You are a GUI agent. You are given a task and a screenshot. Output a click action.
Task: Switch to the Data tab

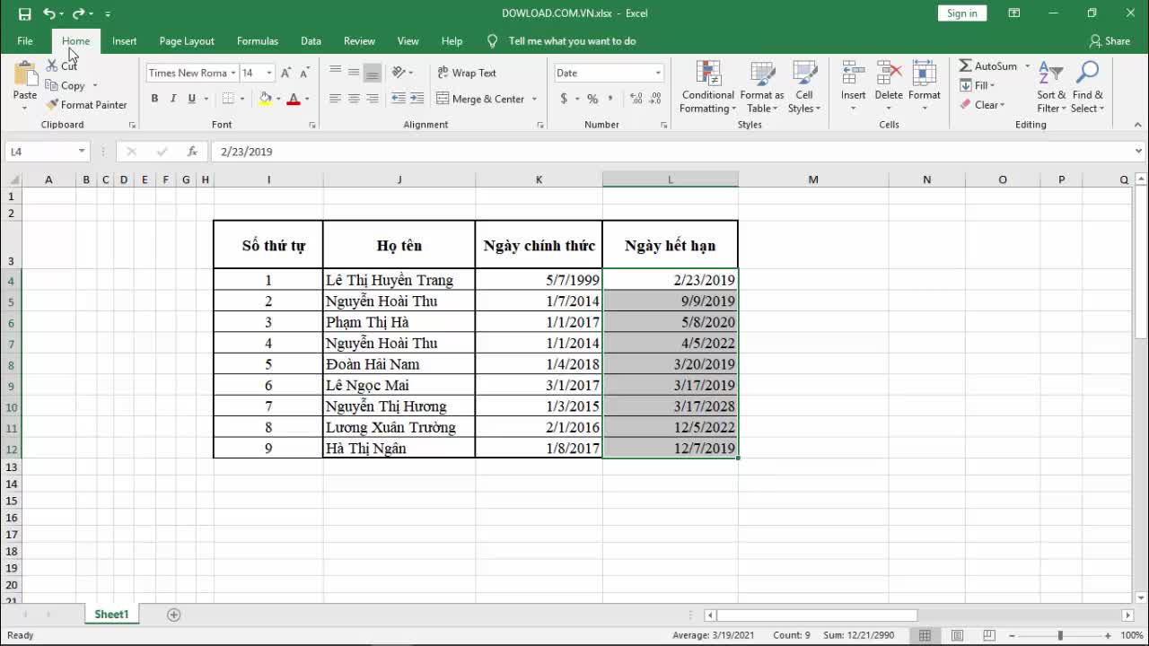tap(311, 41)
